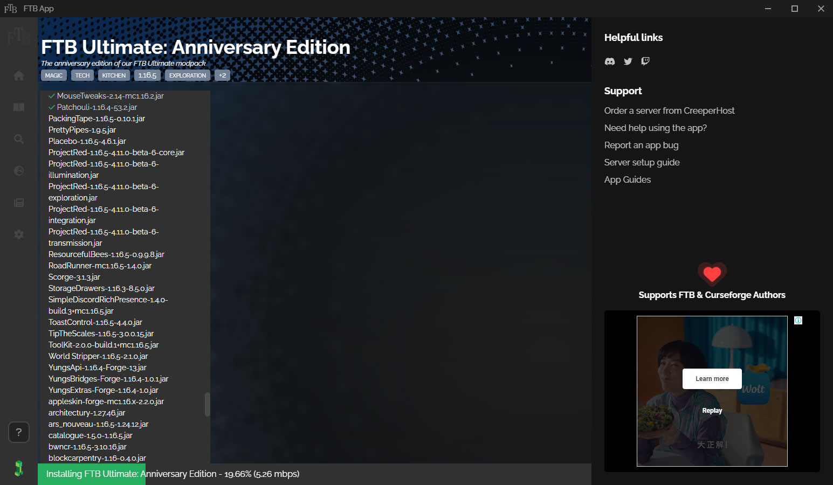Select ToolKit-2.0.0-build.1+mc1.16.5.jar entry
This screenshot has height=485, width=833.
104,345
